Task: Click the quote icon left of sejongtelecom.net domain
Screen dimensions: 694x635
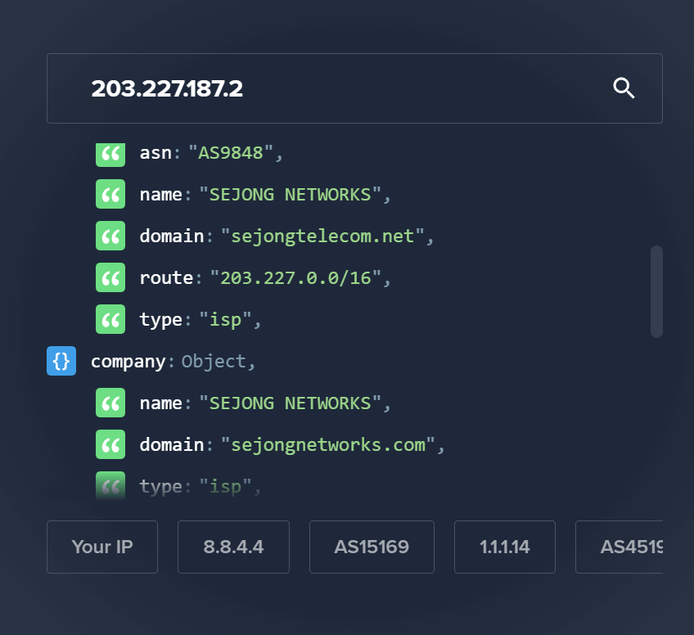Action: pyautogui.click(x=110, y=236)
